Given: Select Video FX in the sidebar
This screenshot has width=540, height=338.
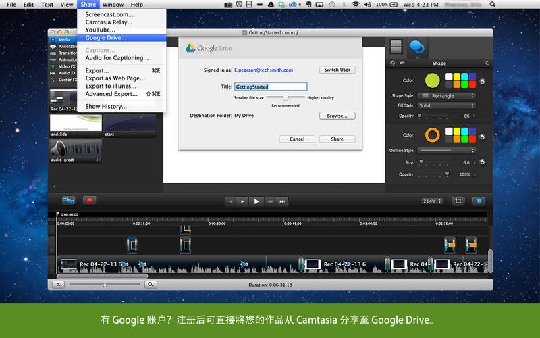Looking at the screenshot, I should click(66, 66).
